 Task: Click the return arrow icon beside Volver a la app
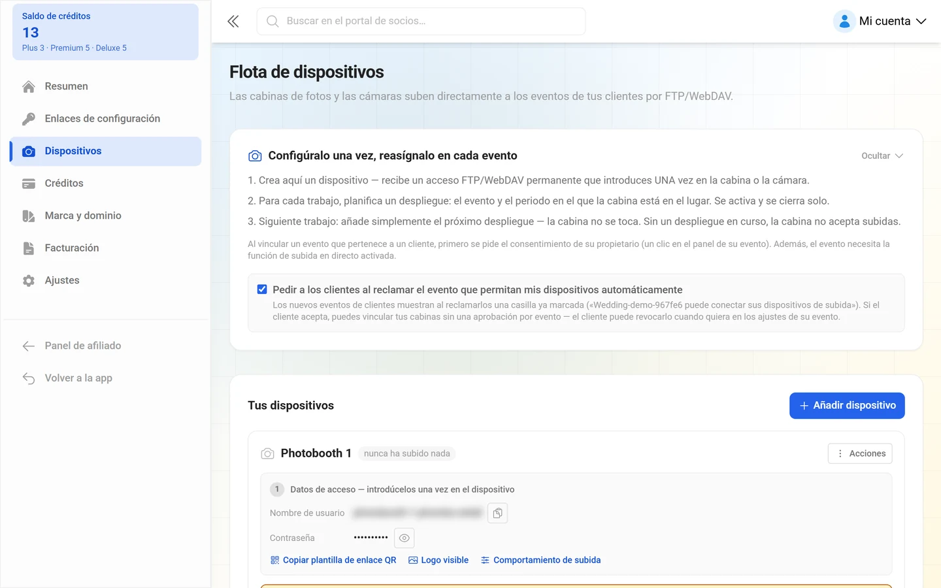tap(29, 378)
